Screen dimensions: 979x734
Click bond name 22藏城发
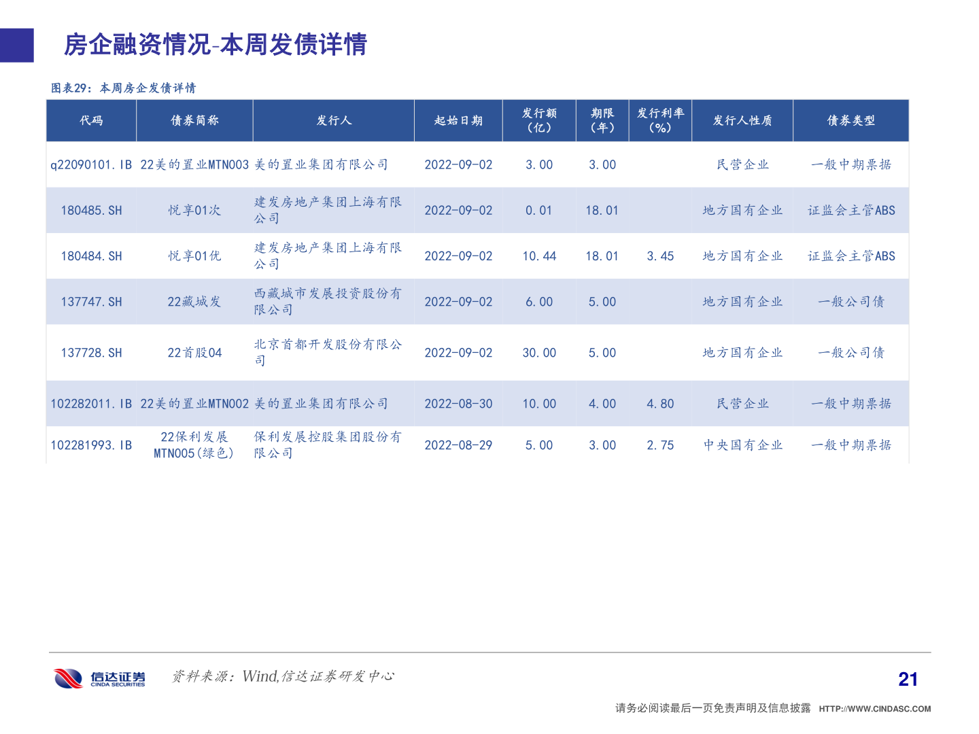tap(194, 302)
